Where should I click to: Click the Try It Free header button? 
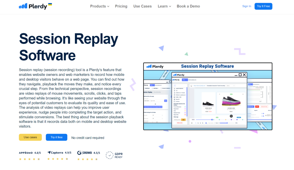(x=263, y=6)
